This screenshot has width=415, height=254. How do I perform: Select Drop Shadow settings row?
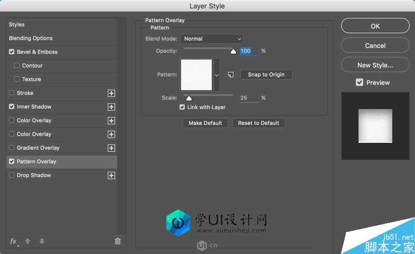[x=62, y=175]
